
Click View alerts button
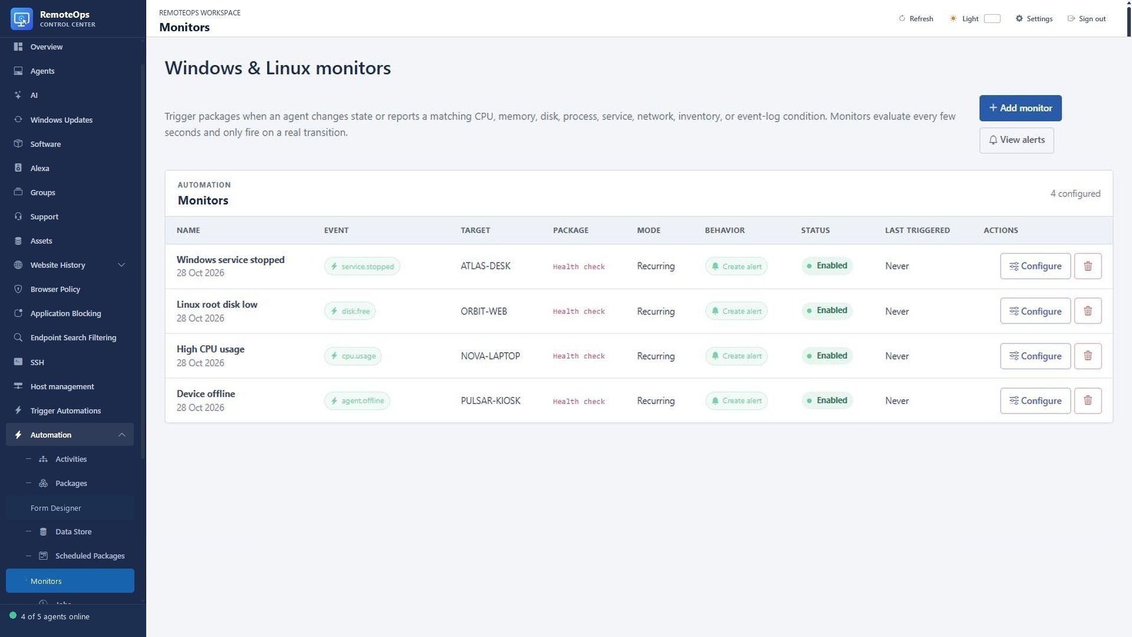(x=1016, y=140)
